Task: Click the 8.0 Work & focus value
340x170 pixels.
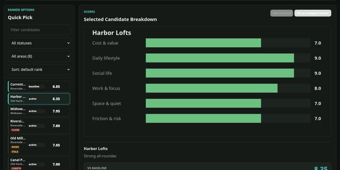Action: (x=317, y=88)
